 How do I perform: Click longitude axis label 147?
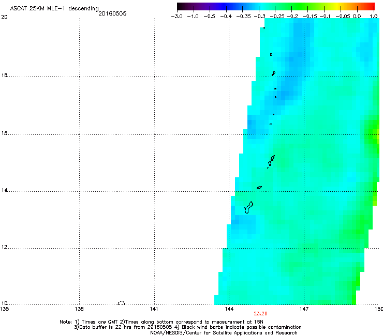(304, 309)
